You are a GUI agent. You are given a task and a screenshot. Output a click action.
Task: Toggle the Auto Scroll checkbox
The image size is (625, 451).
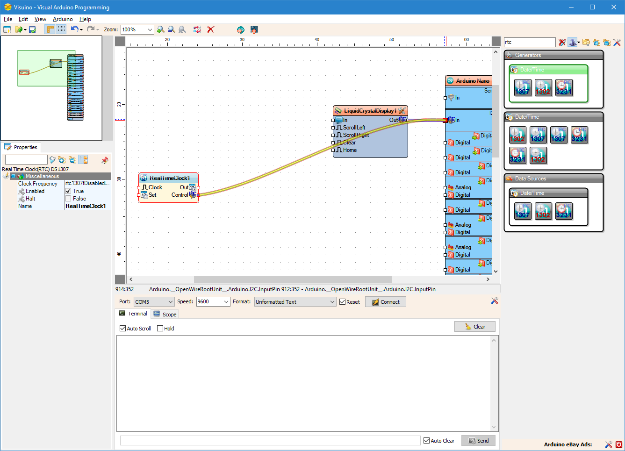[x=123, y=329]
